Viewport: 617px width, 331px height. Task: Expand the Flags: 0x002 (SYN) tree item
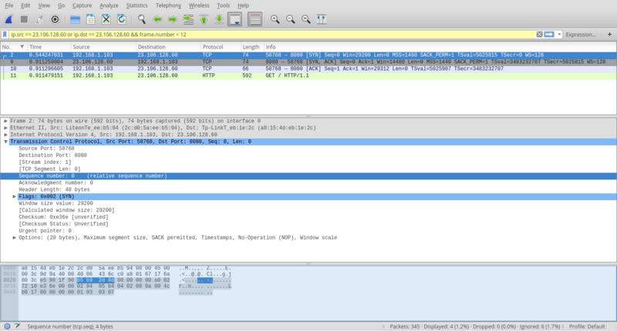click(x=15, y=196)
